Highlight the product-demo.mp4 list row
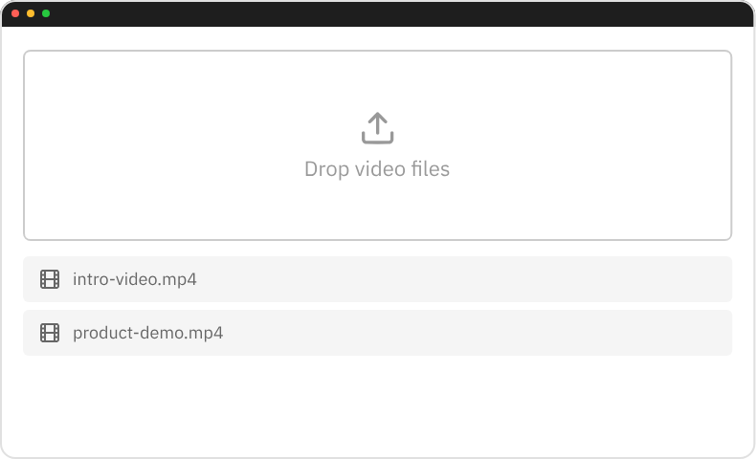 [431, 333]
